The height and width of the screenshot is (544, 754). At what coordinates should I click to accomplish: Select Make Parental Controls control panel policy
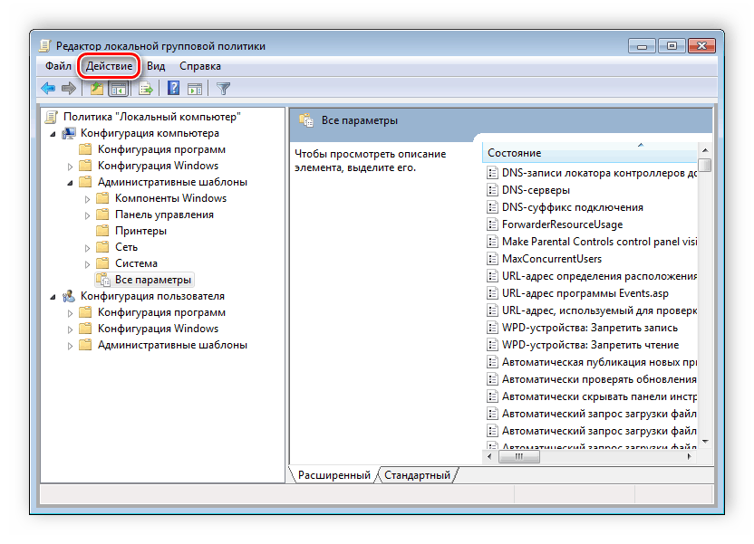pyautogui.click(x=599, y=242)
